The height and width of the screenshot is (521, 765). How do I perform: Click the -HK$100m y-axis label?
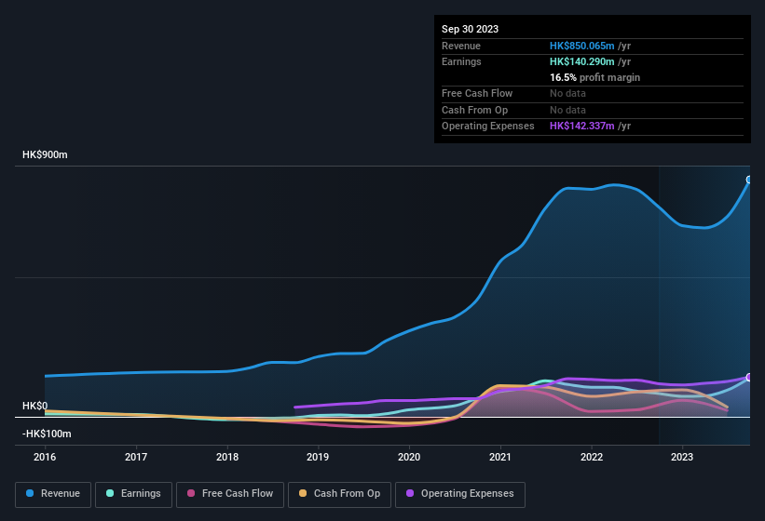click(x=47, y=434)
